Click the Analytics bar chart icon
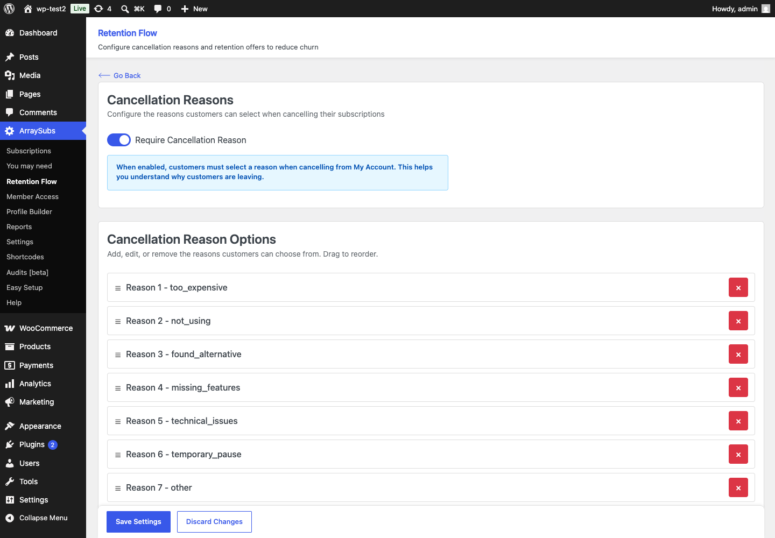Screen dimensions: 775x538 coord(10,384)
